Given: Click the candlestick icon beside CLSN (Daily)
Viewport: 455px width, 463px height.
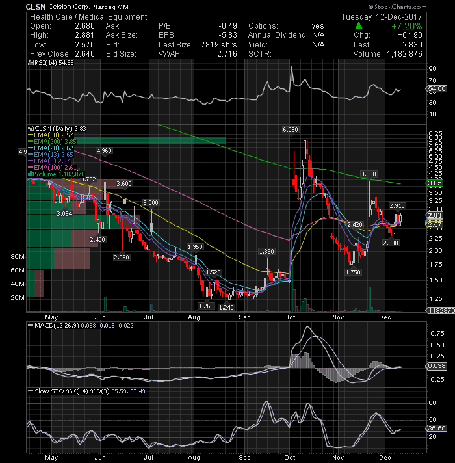Looking at the screenshot, I should [x=31, y=129].
